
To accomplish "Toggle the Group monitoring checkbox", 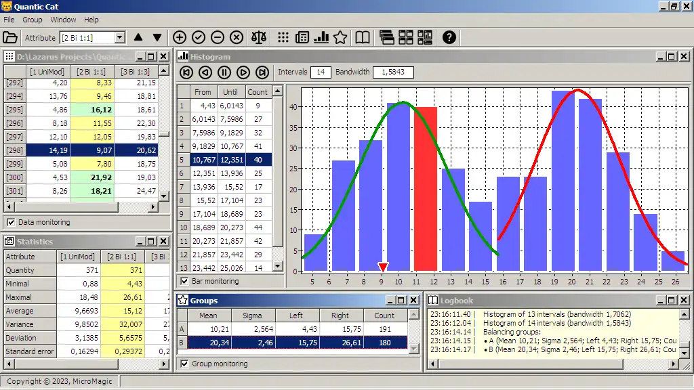I will [184, 364].
